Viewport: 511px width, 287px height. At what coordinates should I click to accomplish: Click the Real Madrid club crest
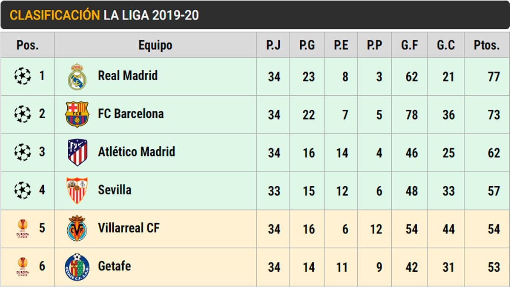tap(77, 77)
